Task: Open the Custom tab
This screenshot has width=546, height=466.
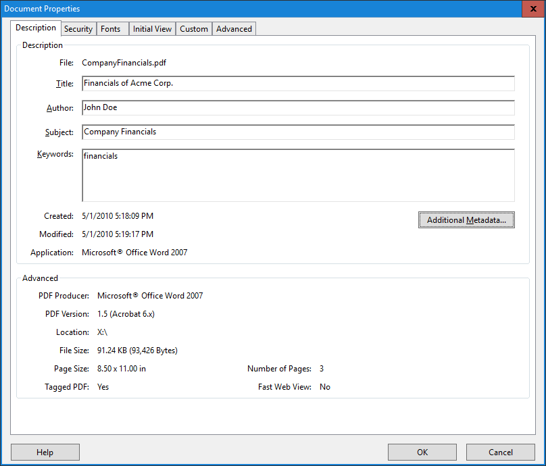Action: [194, 28]
